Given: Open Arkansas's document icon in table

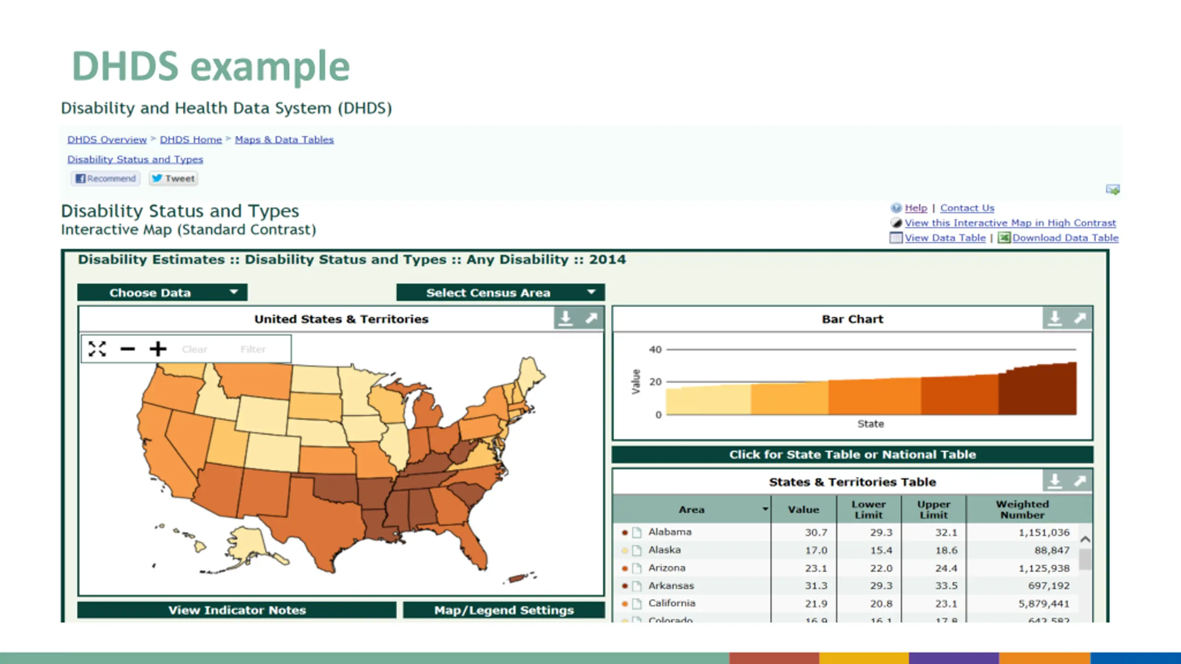Looking at the screenshot, I should point(637,586).
